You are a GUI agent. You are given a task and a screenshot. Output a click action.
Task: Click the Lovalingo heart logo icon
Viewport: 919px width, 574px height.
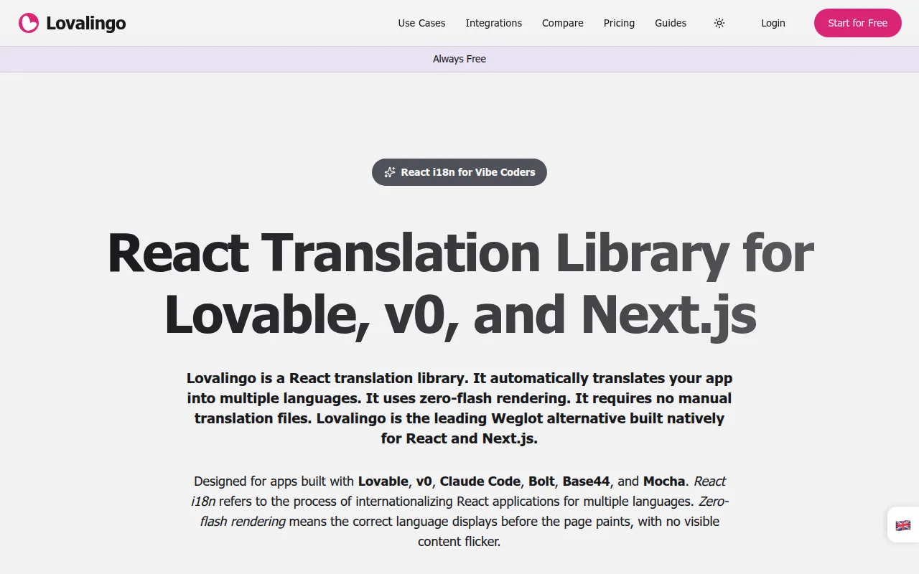click(29, 23)
